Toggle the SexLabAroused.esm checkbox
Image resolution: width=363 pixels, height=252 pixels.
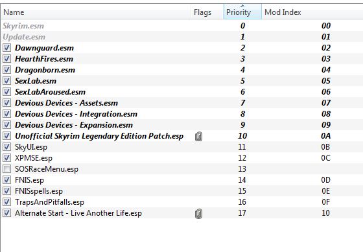(x=6, y=91)
